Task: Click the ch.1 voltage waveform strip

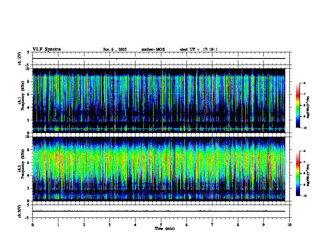Action: tap(161, 58)
